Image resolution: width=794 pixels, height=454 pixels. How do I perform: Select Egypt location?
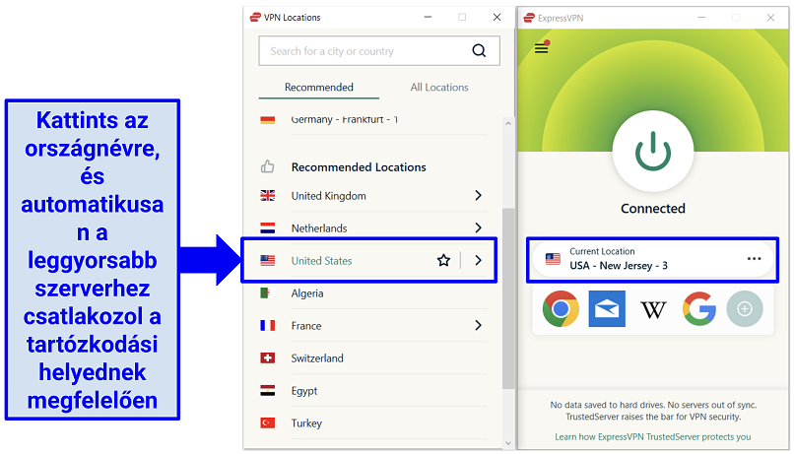[303, 391]
